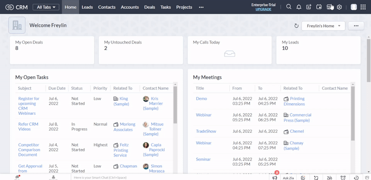
Task: Open the home page options ellipsis button
Action: pos(356,26)
